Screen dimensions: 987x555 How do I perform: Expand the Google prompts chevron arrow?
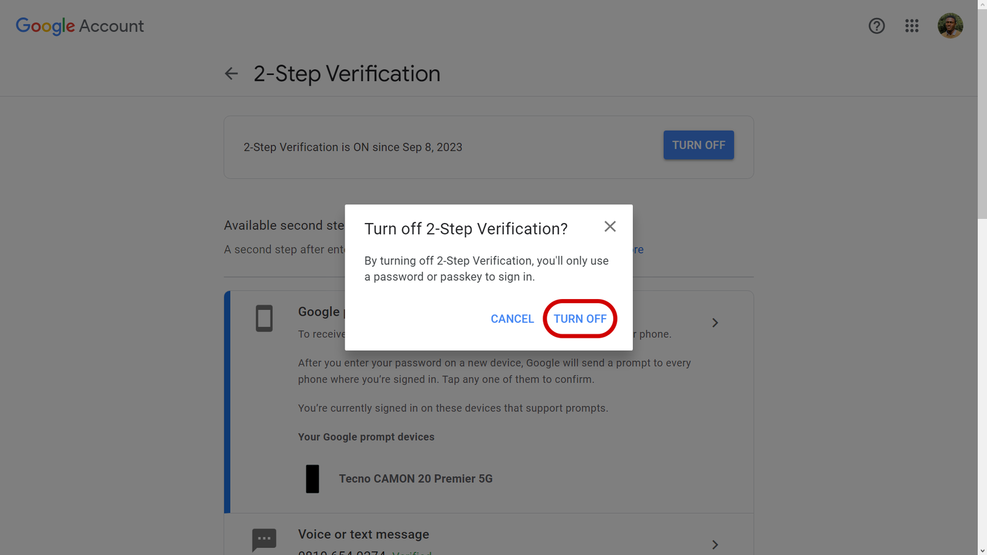[715, 323]
